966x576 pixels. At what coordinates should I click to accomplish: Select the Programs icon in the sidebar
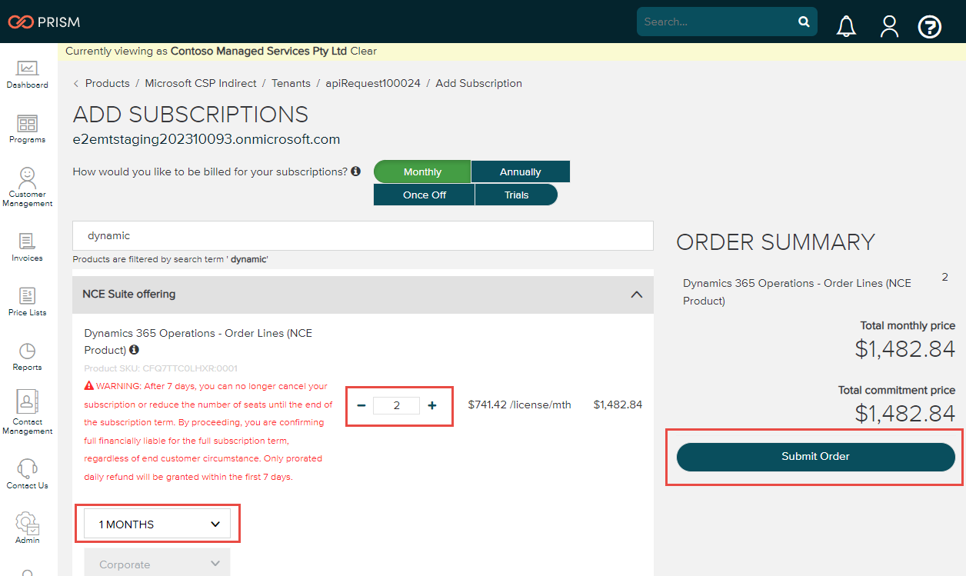click(x=27, y=127)
